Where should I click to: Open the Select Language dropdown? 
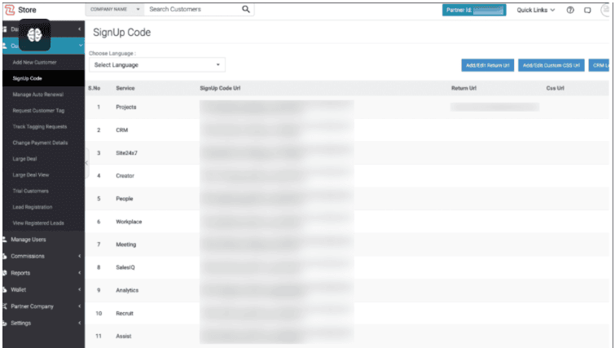point(157,64)
